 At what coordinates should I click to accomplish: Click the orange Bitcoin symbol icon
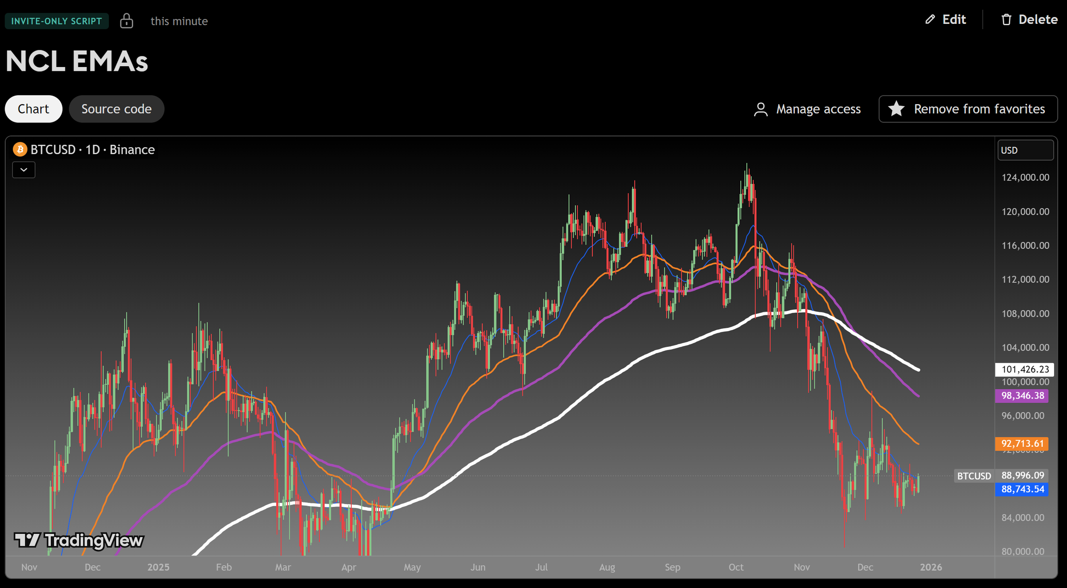(20, 150)
